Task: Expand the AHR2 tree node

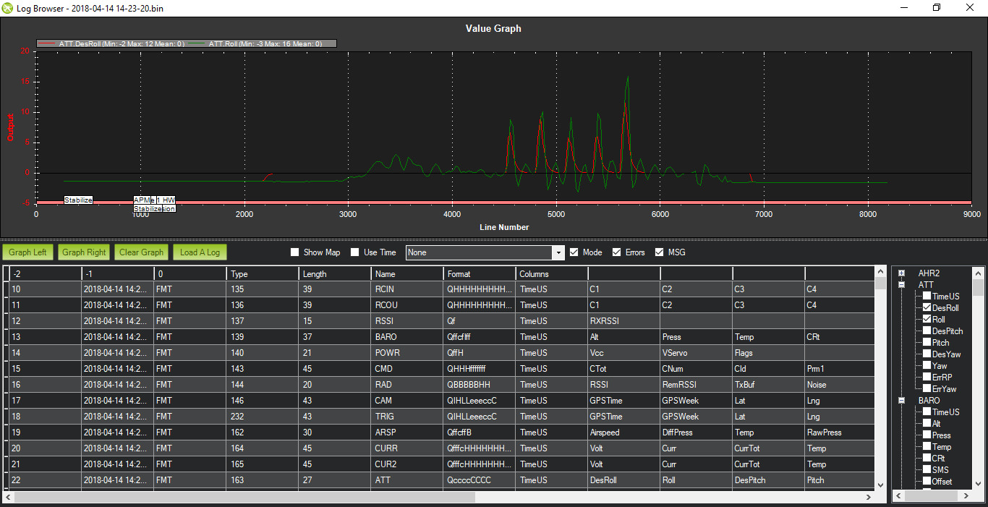Action: (901, 273)
